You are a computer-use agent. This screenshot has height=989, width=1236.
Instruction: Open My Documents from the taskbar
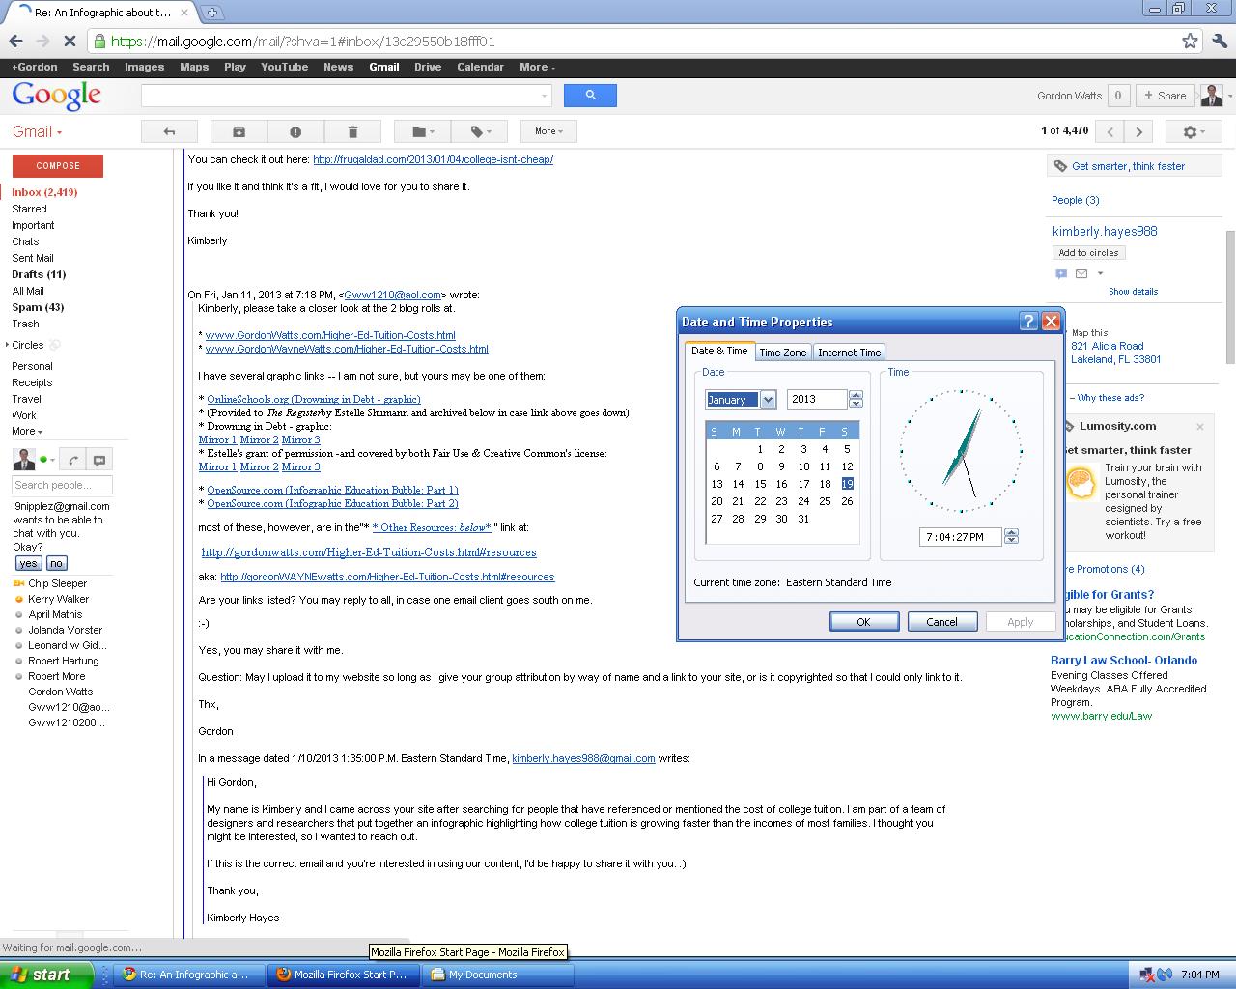[x=498, y=975]
